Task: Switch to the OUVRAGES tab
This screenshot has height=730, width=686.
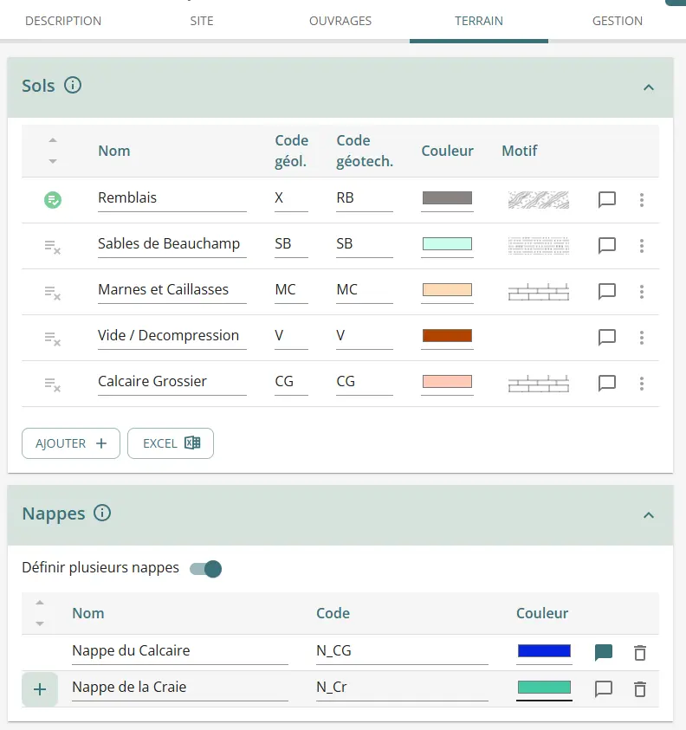Action: click(x=340, y=21)
